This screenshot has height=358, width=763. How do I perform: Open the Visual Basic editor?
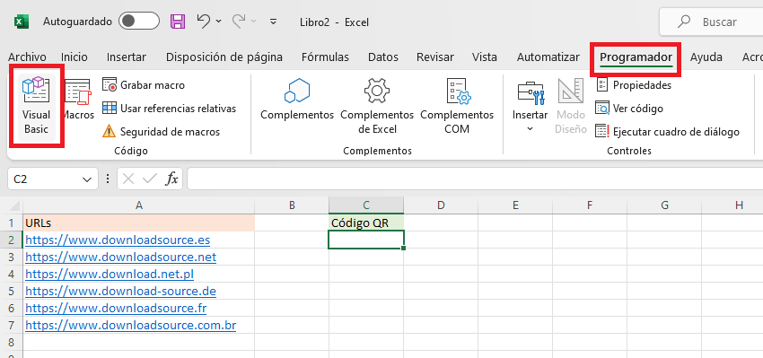pos(37,106)
